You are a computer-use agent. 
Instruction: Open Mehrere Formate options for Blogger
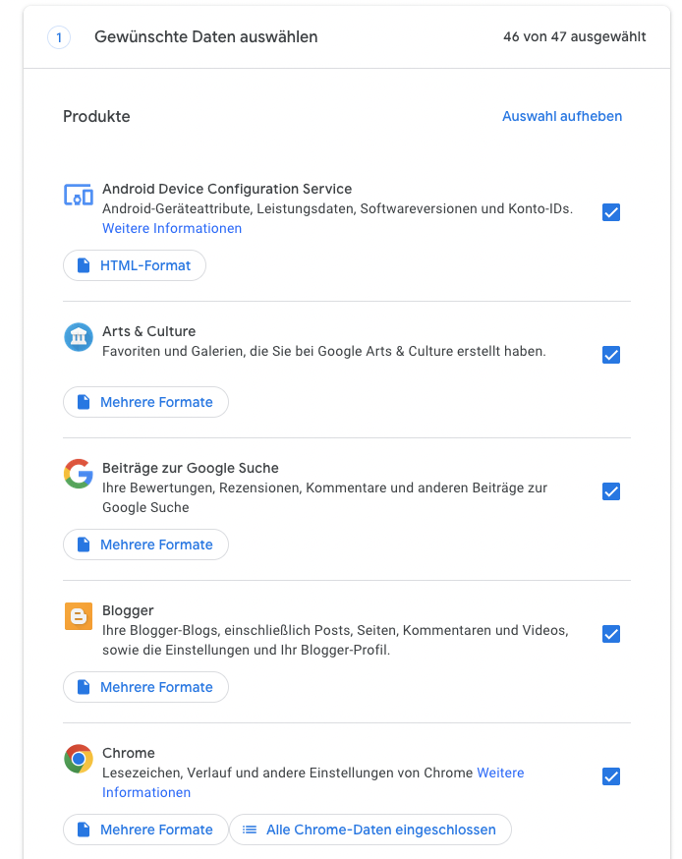point(145,687)
